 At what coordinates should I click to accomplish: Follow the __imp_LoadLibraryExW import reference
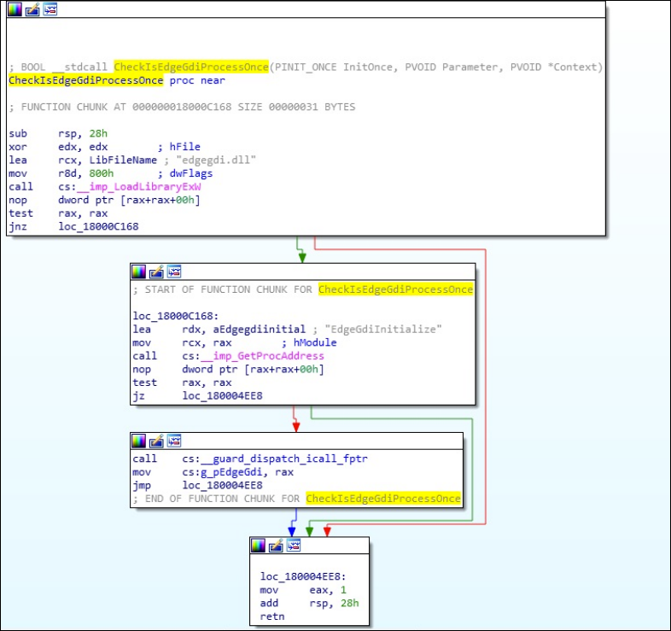click(x=138, y=187)
